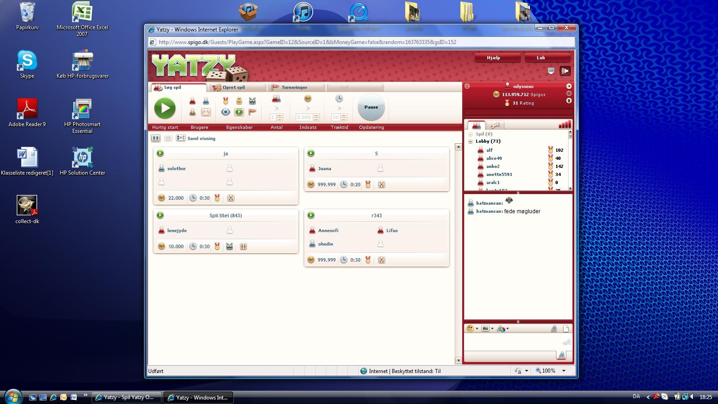
Task: Open the Opret spil tab
Action: (x=233, y=88)
